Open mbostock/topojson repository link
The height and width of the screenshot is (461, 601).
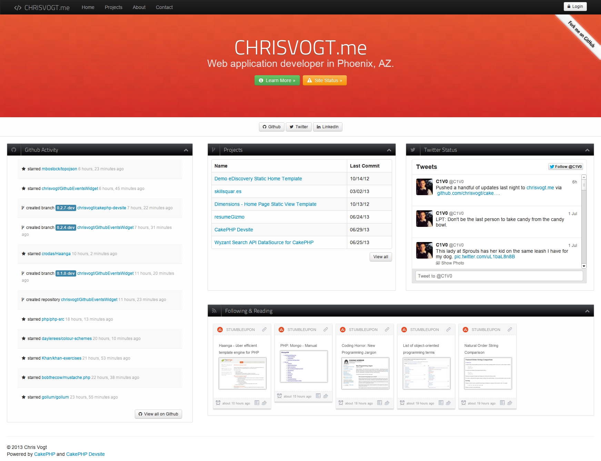pyautogui.click(x=59, y=169)
